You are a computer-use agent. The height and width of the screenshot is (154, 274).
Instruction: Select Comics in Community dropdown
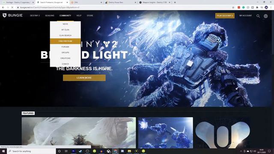(66, 64)
